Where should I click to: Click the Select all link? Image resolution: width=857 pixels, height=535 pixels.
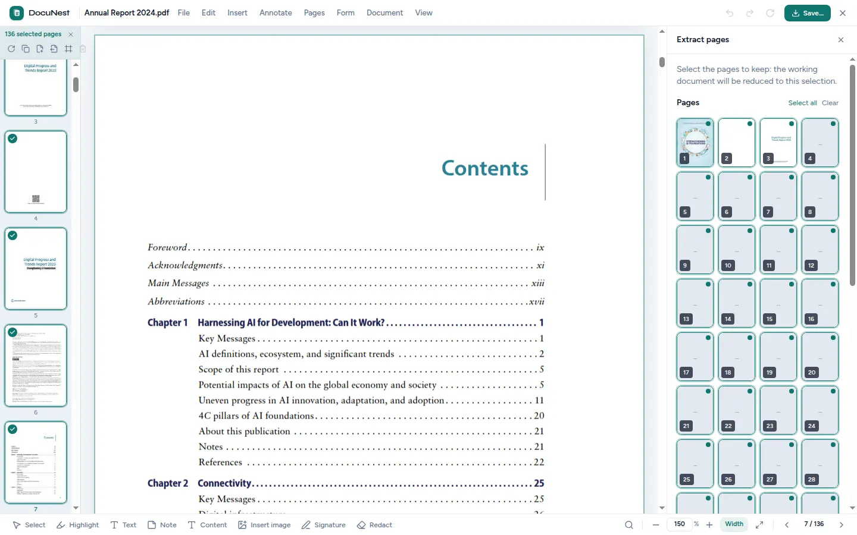click(x=802, y=103)
